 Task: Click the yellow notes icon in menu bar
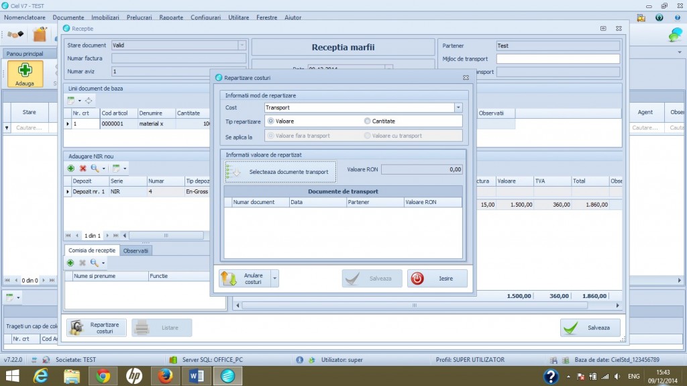tap(641, 17)
